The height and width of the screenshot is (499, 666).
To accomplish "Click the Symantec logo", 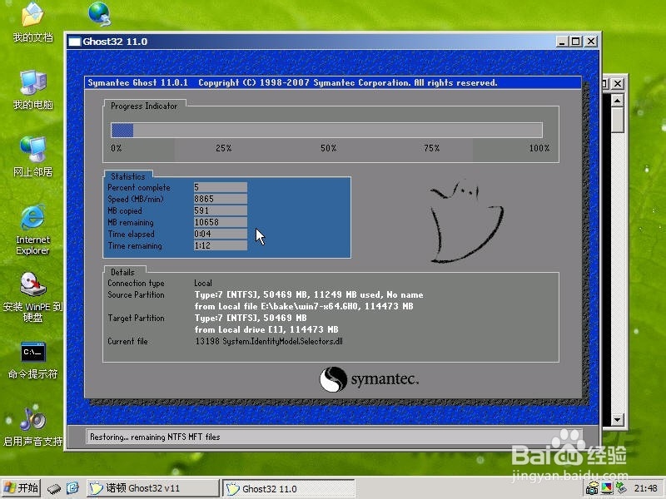I will coord(369,379).
